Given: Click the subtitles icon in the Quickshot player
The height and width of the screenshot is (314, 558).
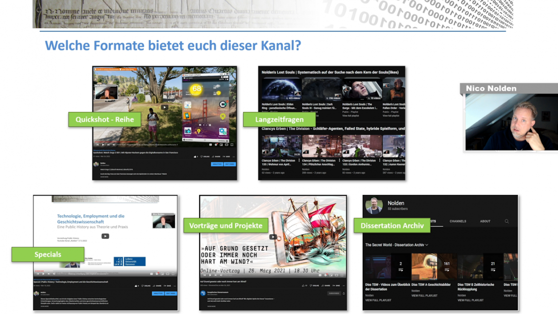Looking at the screenshot, I should [x=210, y=145].
